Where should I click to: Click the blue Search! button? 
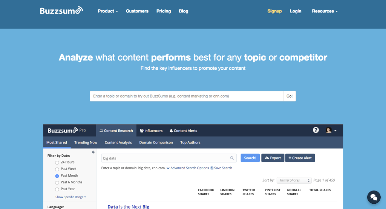[x=250, y=158]
